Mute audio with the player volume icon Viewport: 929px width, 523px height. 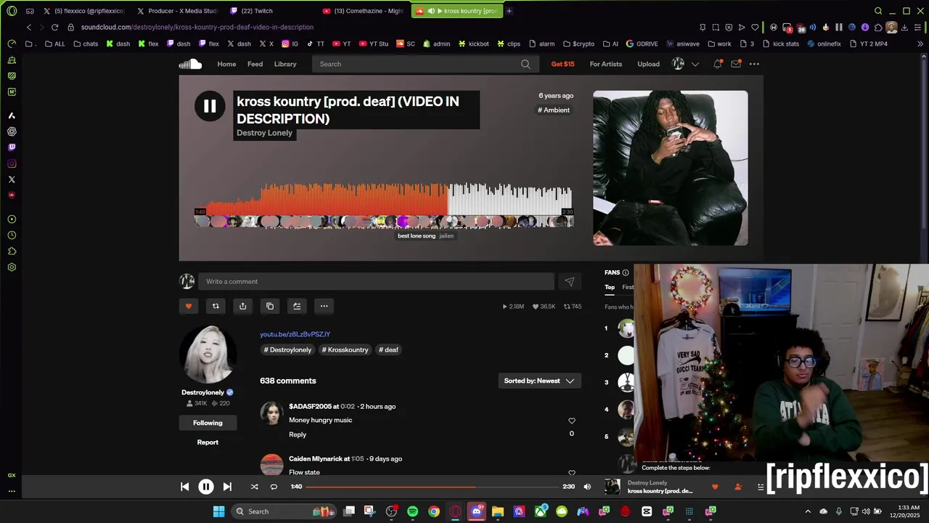[x=587, y=487]
